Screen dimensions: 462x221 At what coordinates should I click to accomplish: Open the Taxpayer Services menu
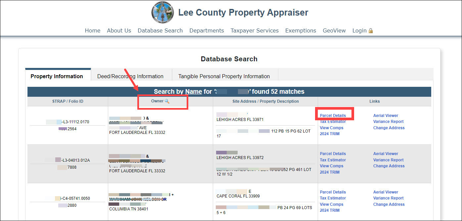(254, 30)
